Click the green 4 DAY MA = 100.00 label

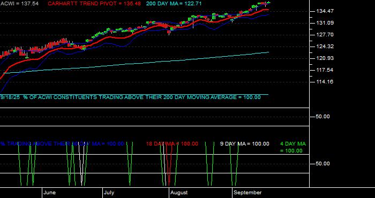tap(293, 147)
